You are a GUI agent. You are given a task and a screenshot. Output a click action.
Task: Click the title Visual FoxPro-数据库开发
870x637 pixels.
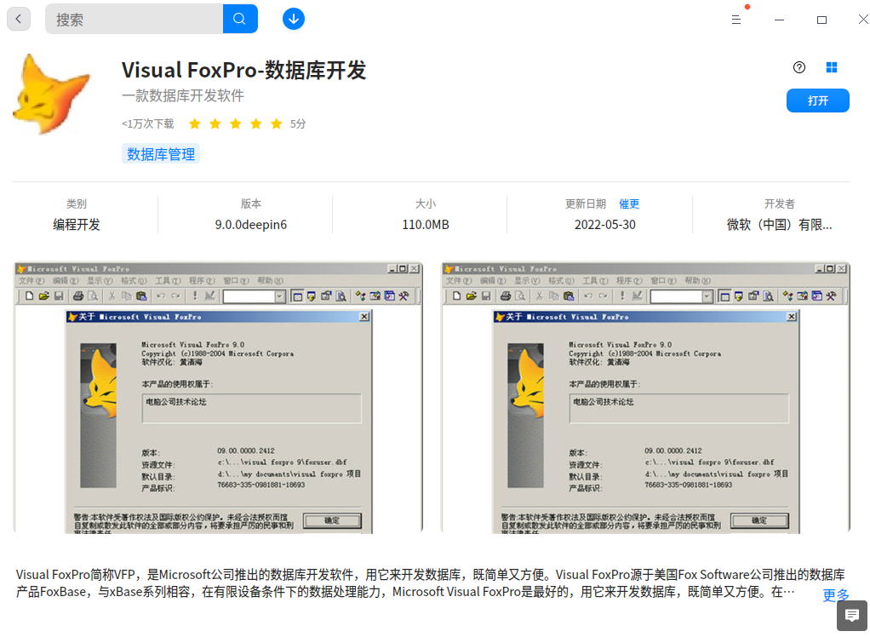(x=243, y=71)
